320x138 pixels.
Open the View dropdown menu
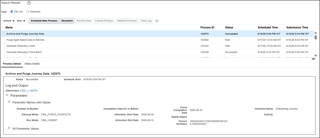[x=21, y=21]
